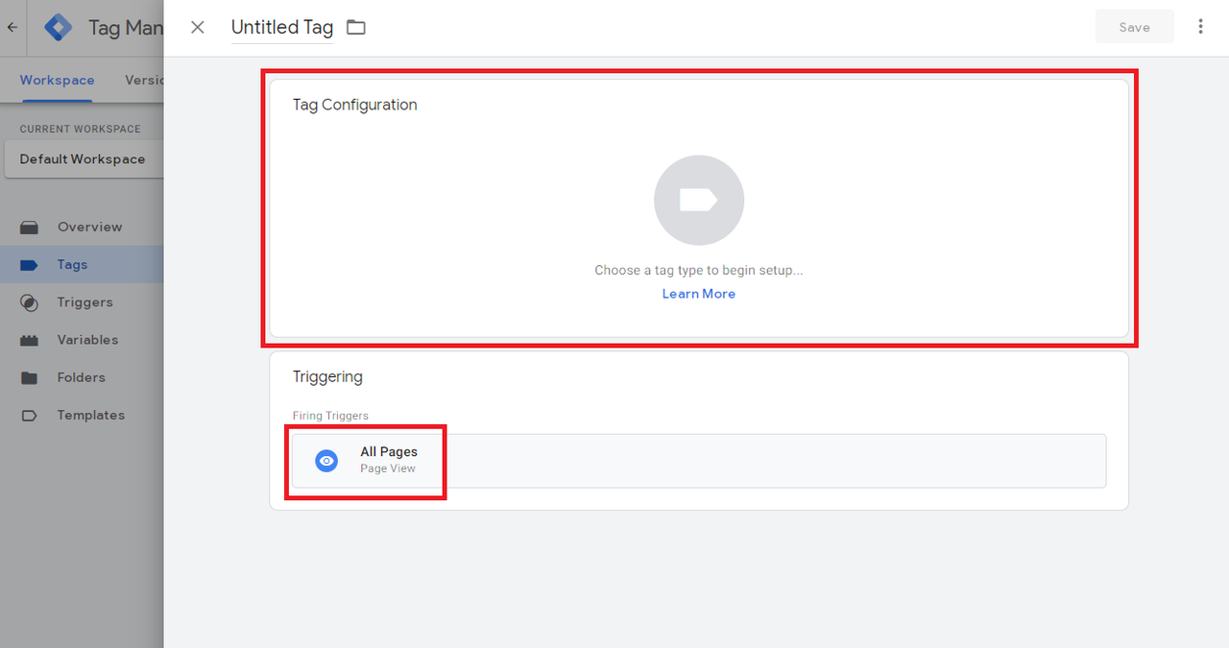The height and width of the screenshot is (648, 1229).
Task: Close the Untitled Tag editor panel
Action: pyautogui.click(x=198, y=27)
